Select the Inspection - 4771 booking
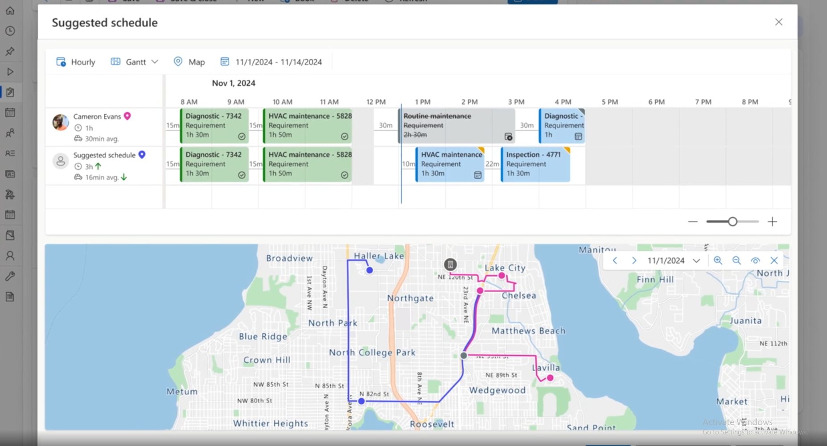 pos(534,164)
